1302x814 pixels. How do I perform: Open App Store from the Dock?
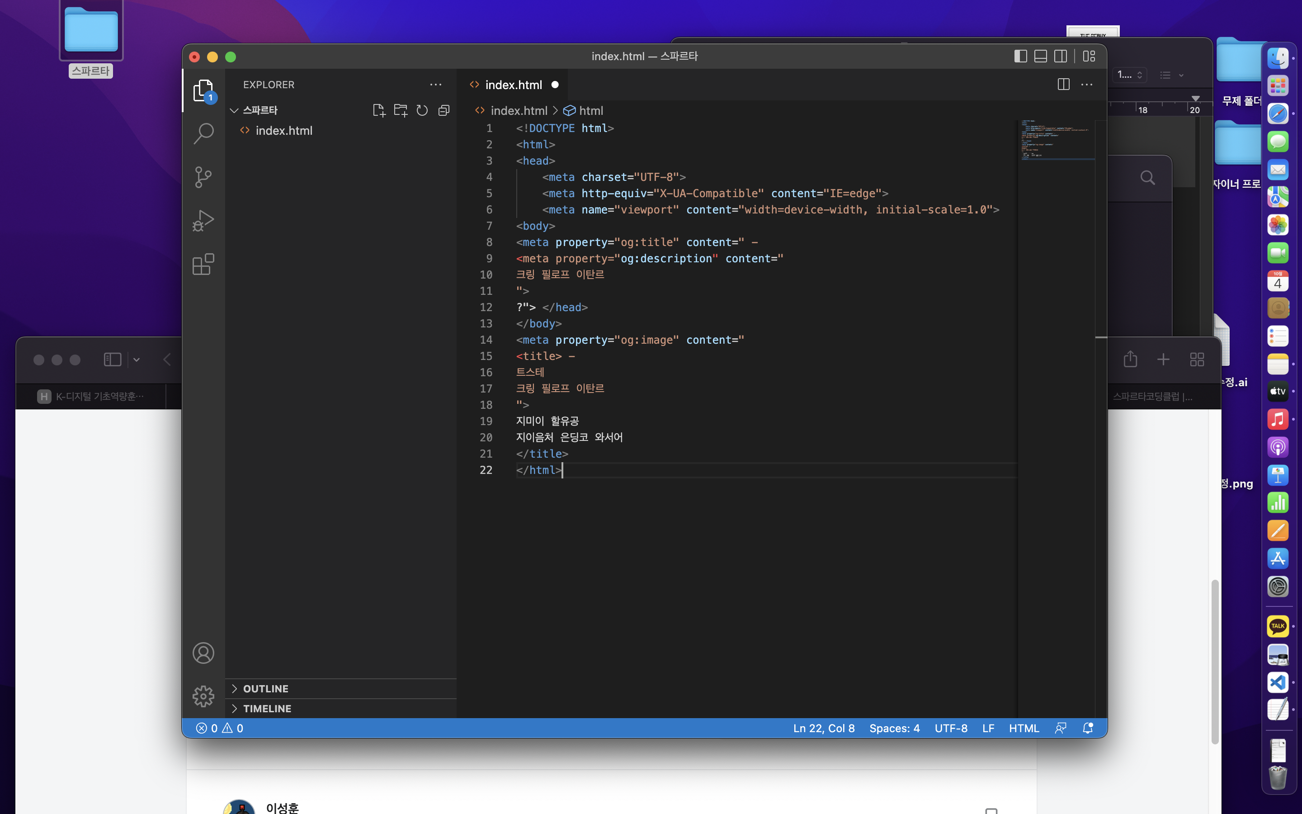click(x=1278, y=558)
